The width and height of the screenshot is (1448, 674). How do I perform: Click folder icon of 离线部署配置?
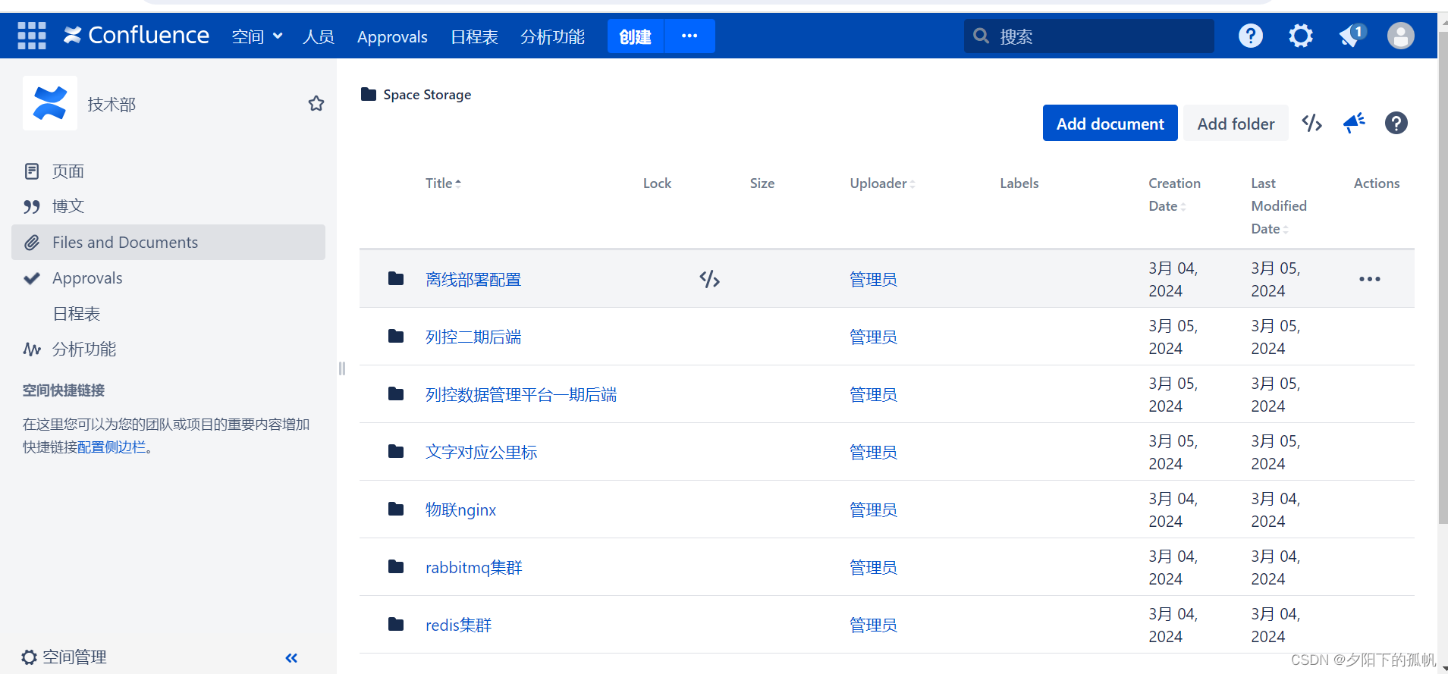(x=396, y=278)
